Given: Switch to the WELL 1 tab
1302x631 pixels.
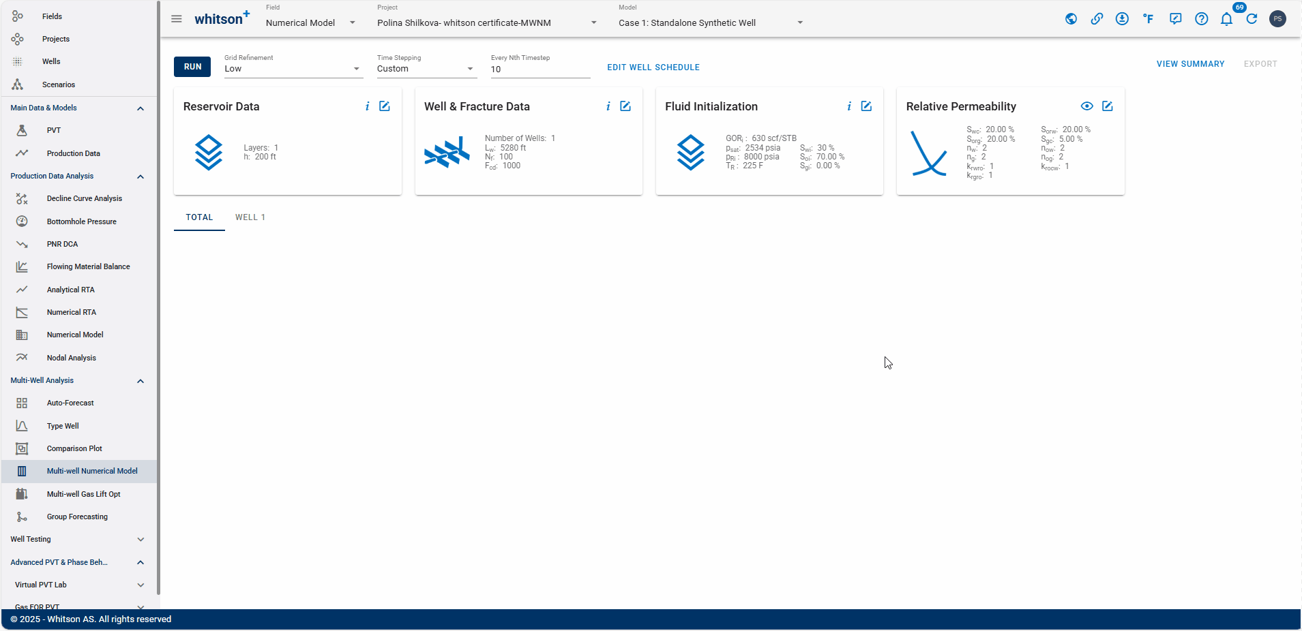Looking at the screenshot, I should 250,217.
